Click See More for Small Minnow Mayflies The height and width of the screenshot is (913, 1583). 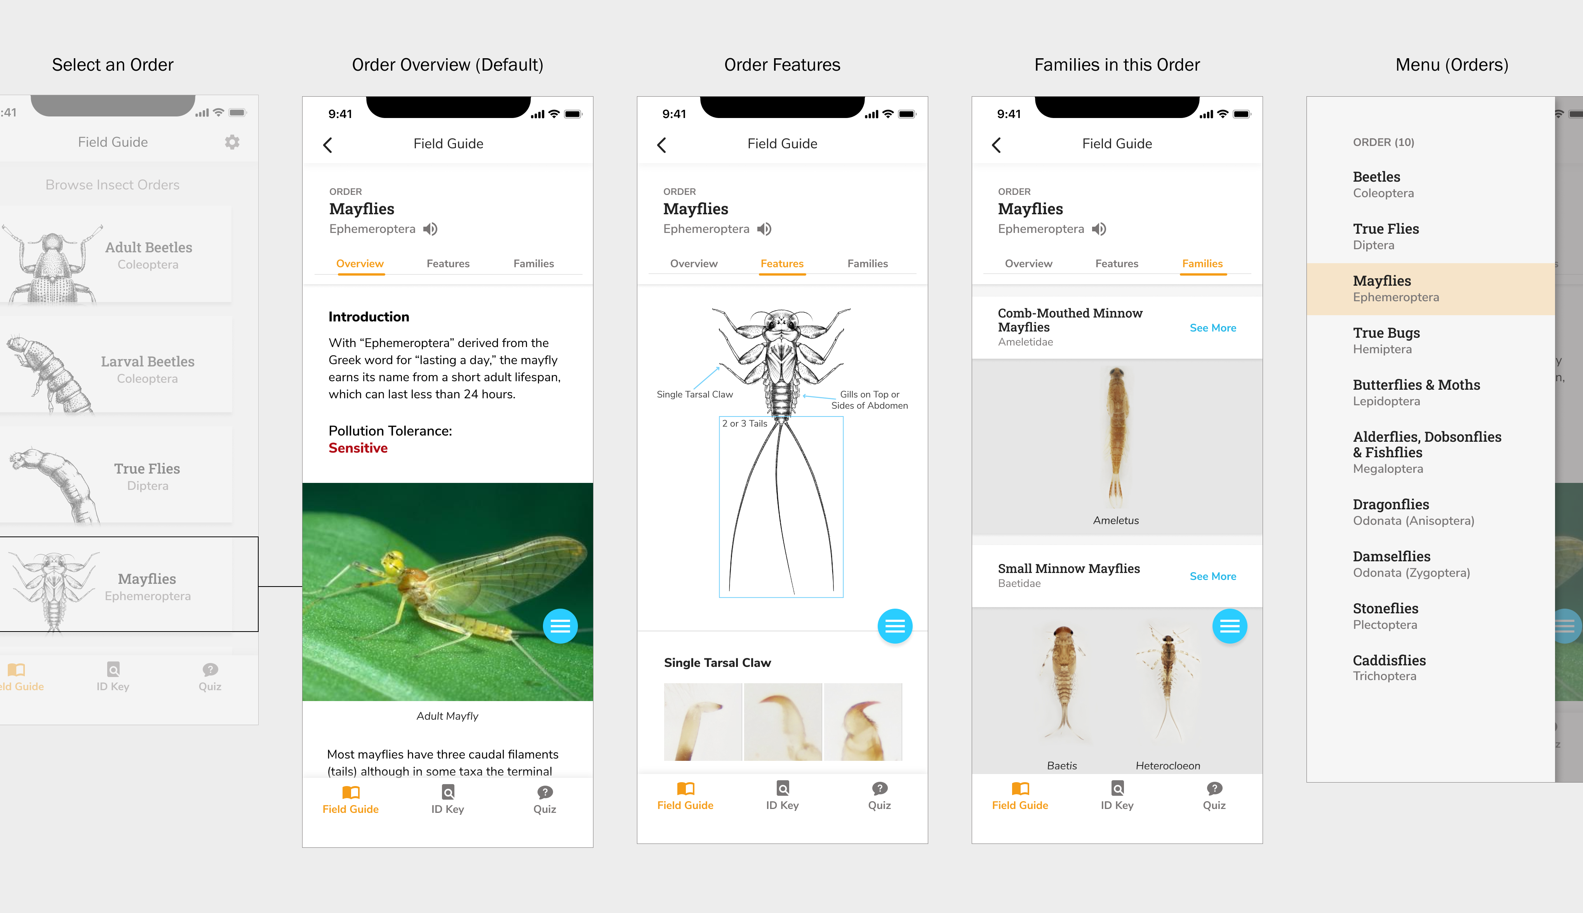click(x=1213, y=576)
